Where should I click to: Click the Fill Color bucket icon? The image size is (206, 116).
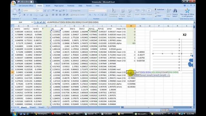click(x=42, y=15)
